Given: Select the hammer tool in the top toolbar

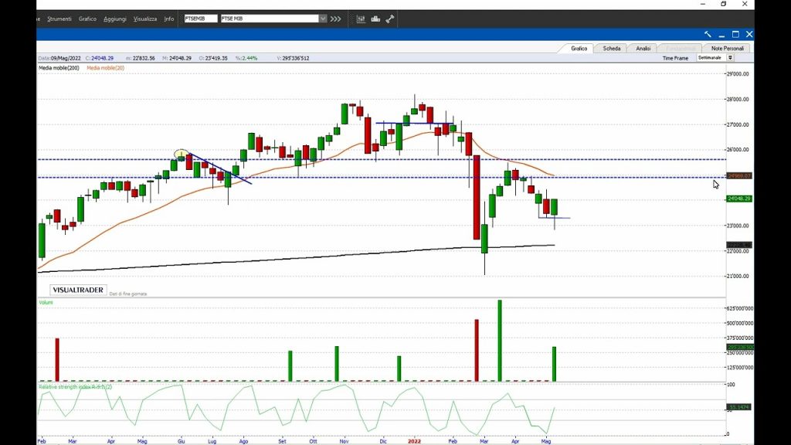Looking at the screenshot, I should pyautogui.click(x=390, y=19).
